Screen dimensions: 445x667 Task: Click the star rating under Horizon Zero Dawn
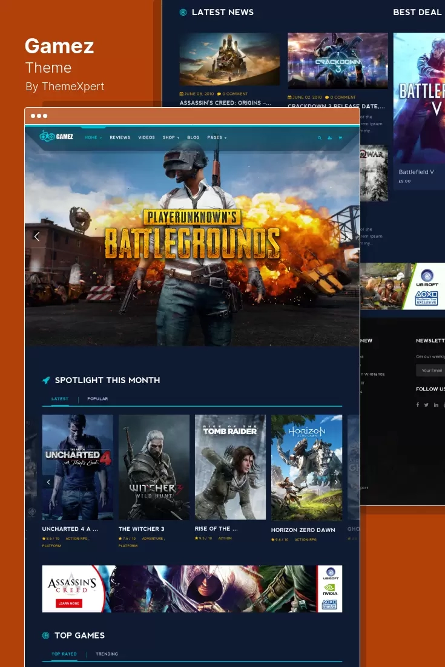coord(280,540)
